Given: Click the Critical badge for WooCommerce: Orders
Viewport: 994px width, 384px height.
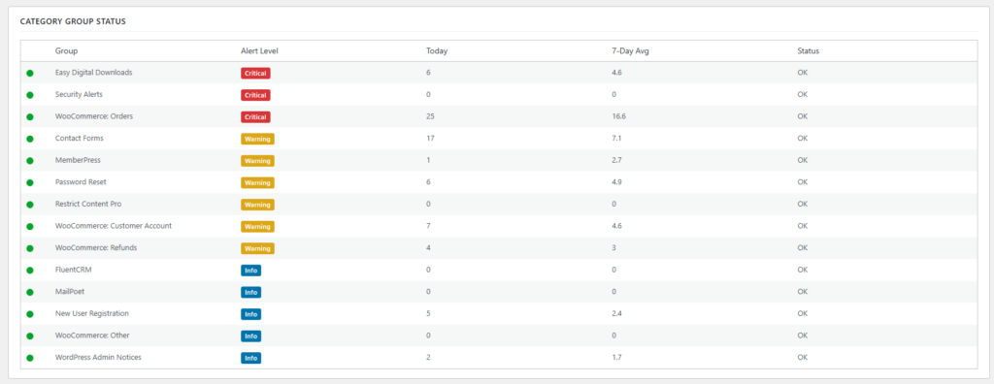Looking at the screenshot, I should [x=255, y=117].
